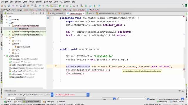Toggle the Regex checkbox in logcat
188x105 pixels.
(148, 99)
